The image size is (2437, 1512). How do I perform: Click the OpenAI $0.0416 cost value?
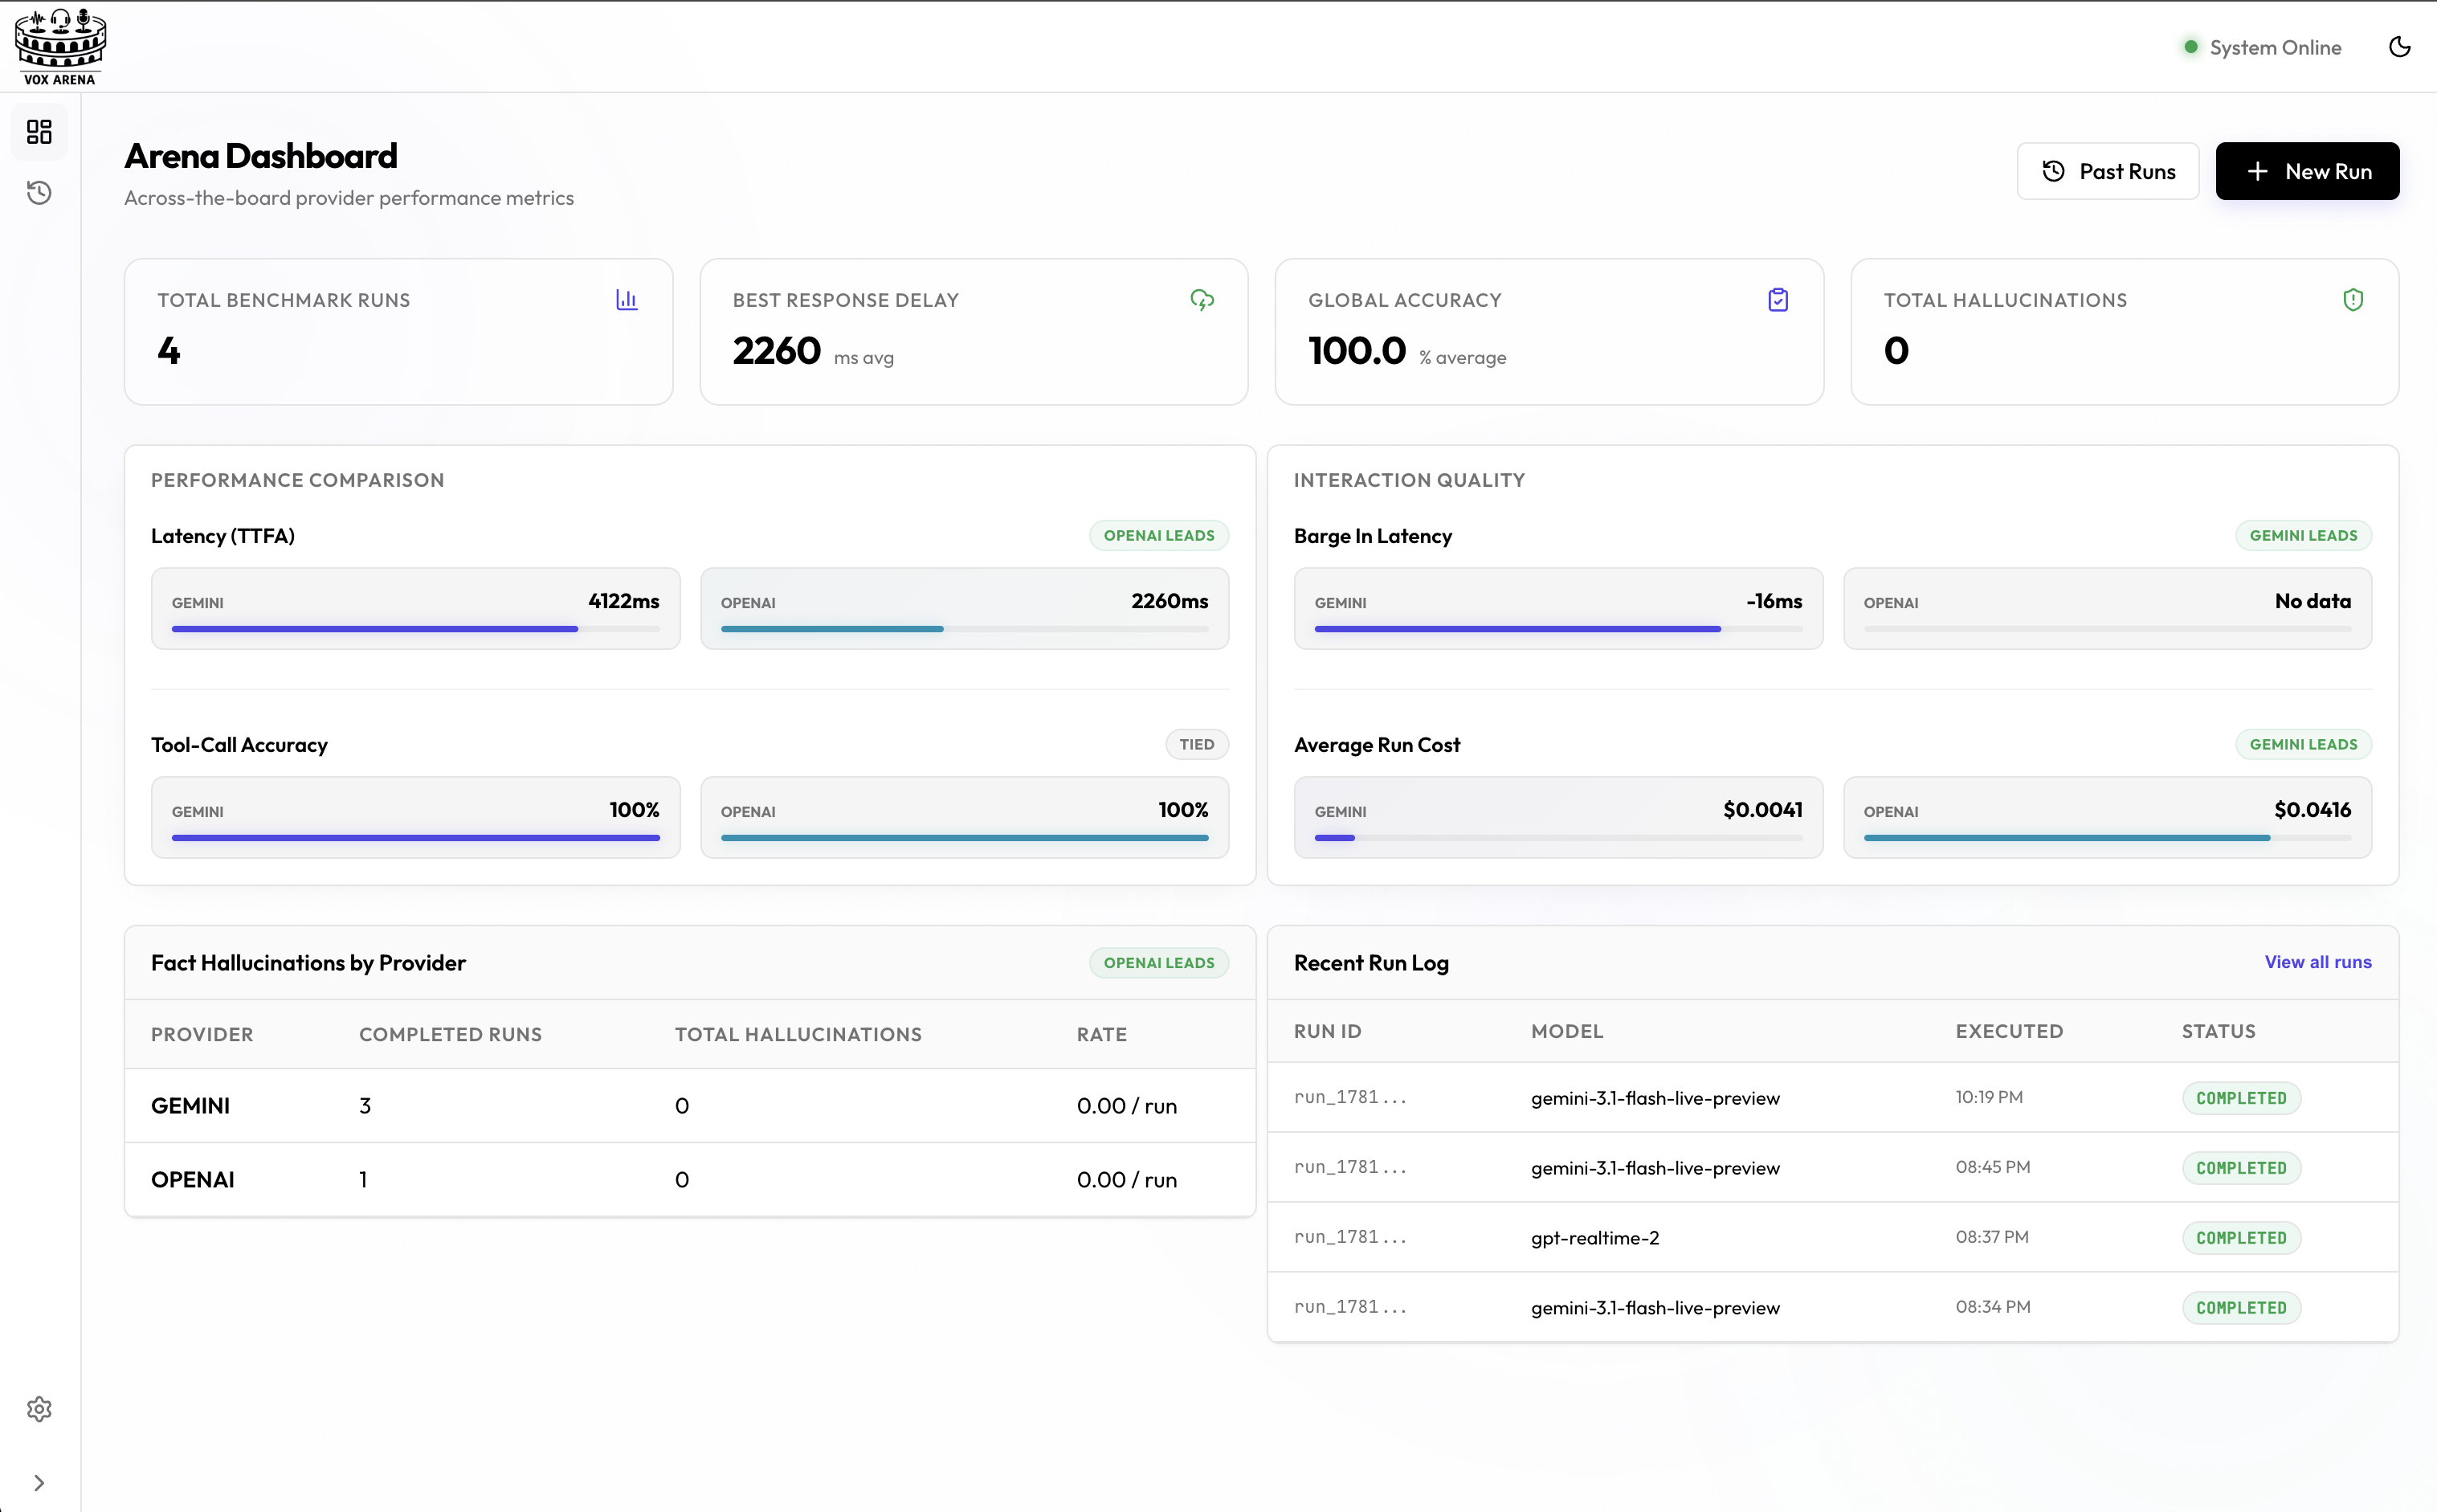pos(2312,809)
